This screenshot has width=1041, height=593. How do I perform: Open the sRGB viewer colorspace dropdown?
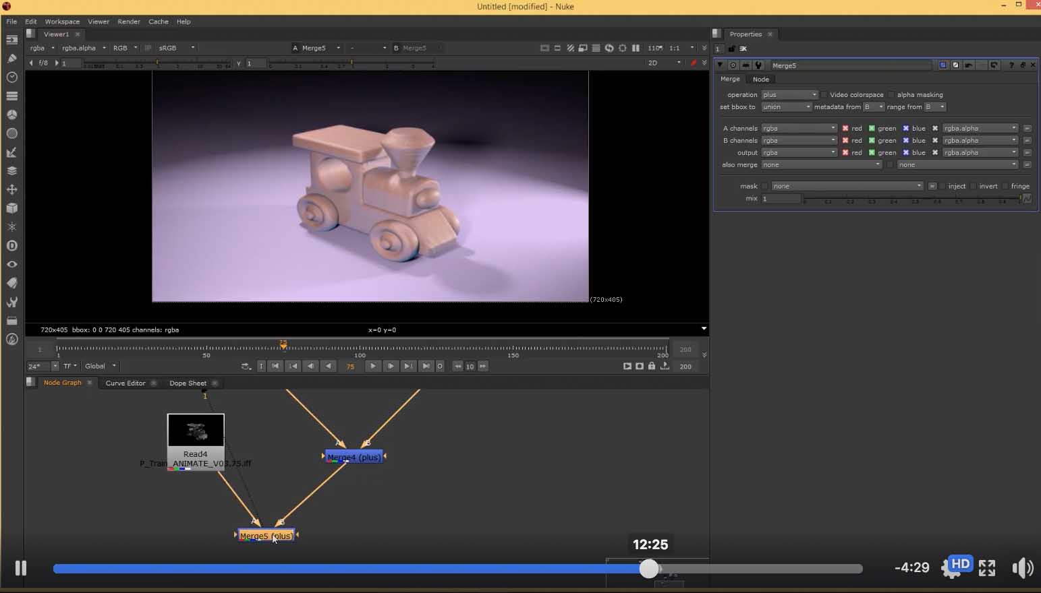tap(176, 48)
